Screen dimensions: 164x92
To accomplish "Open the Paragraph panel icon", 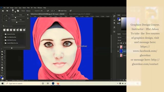I will (114, 23).
